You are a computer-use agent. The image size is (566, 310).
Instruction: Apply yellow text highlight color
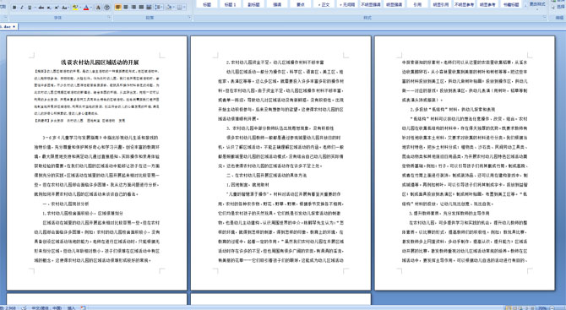click(75, 8)
